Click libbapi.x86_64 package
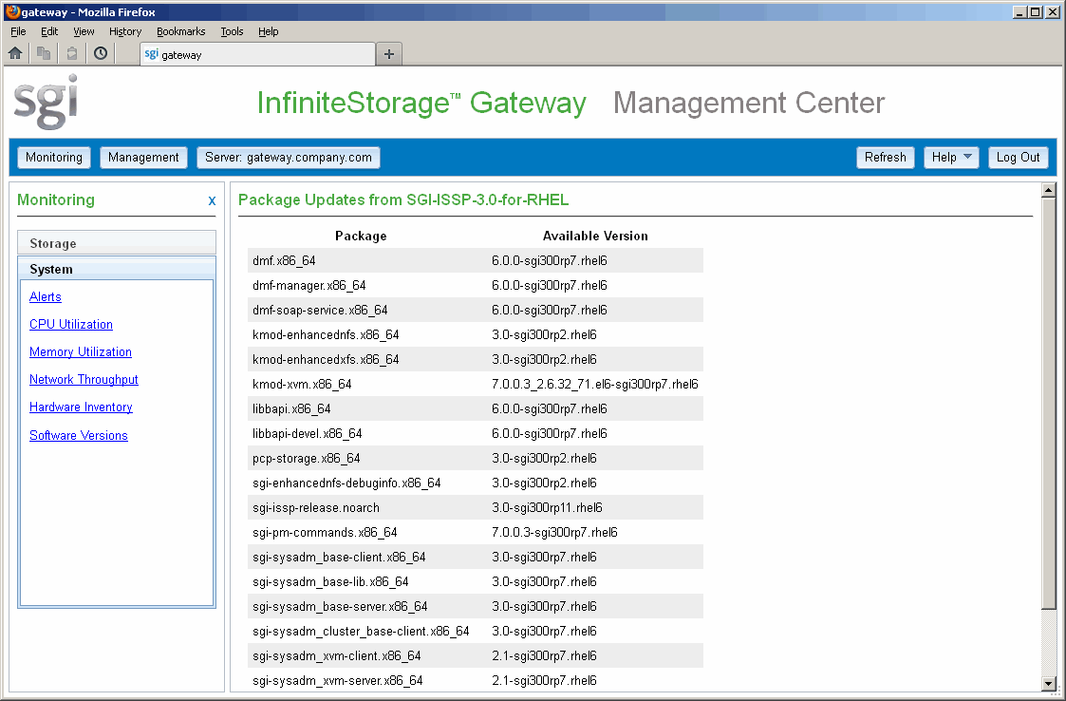This screenshot has width=1066, height=701. click(x=291, y=409)
